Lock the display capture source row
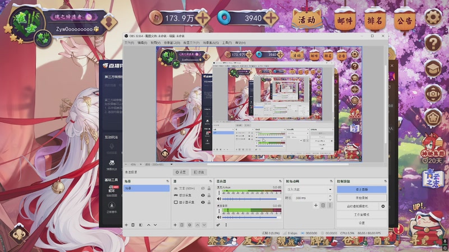The height and width of the screenshot is (252, 449). (x=209, y=202)
